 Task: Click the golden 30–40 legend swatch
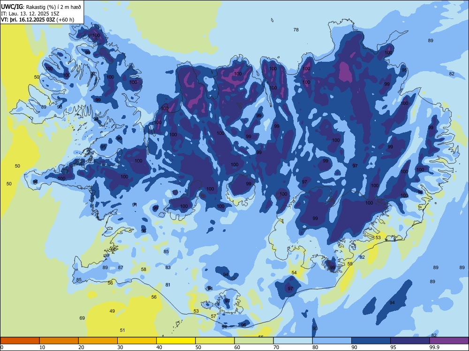tap(137, 341)
